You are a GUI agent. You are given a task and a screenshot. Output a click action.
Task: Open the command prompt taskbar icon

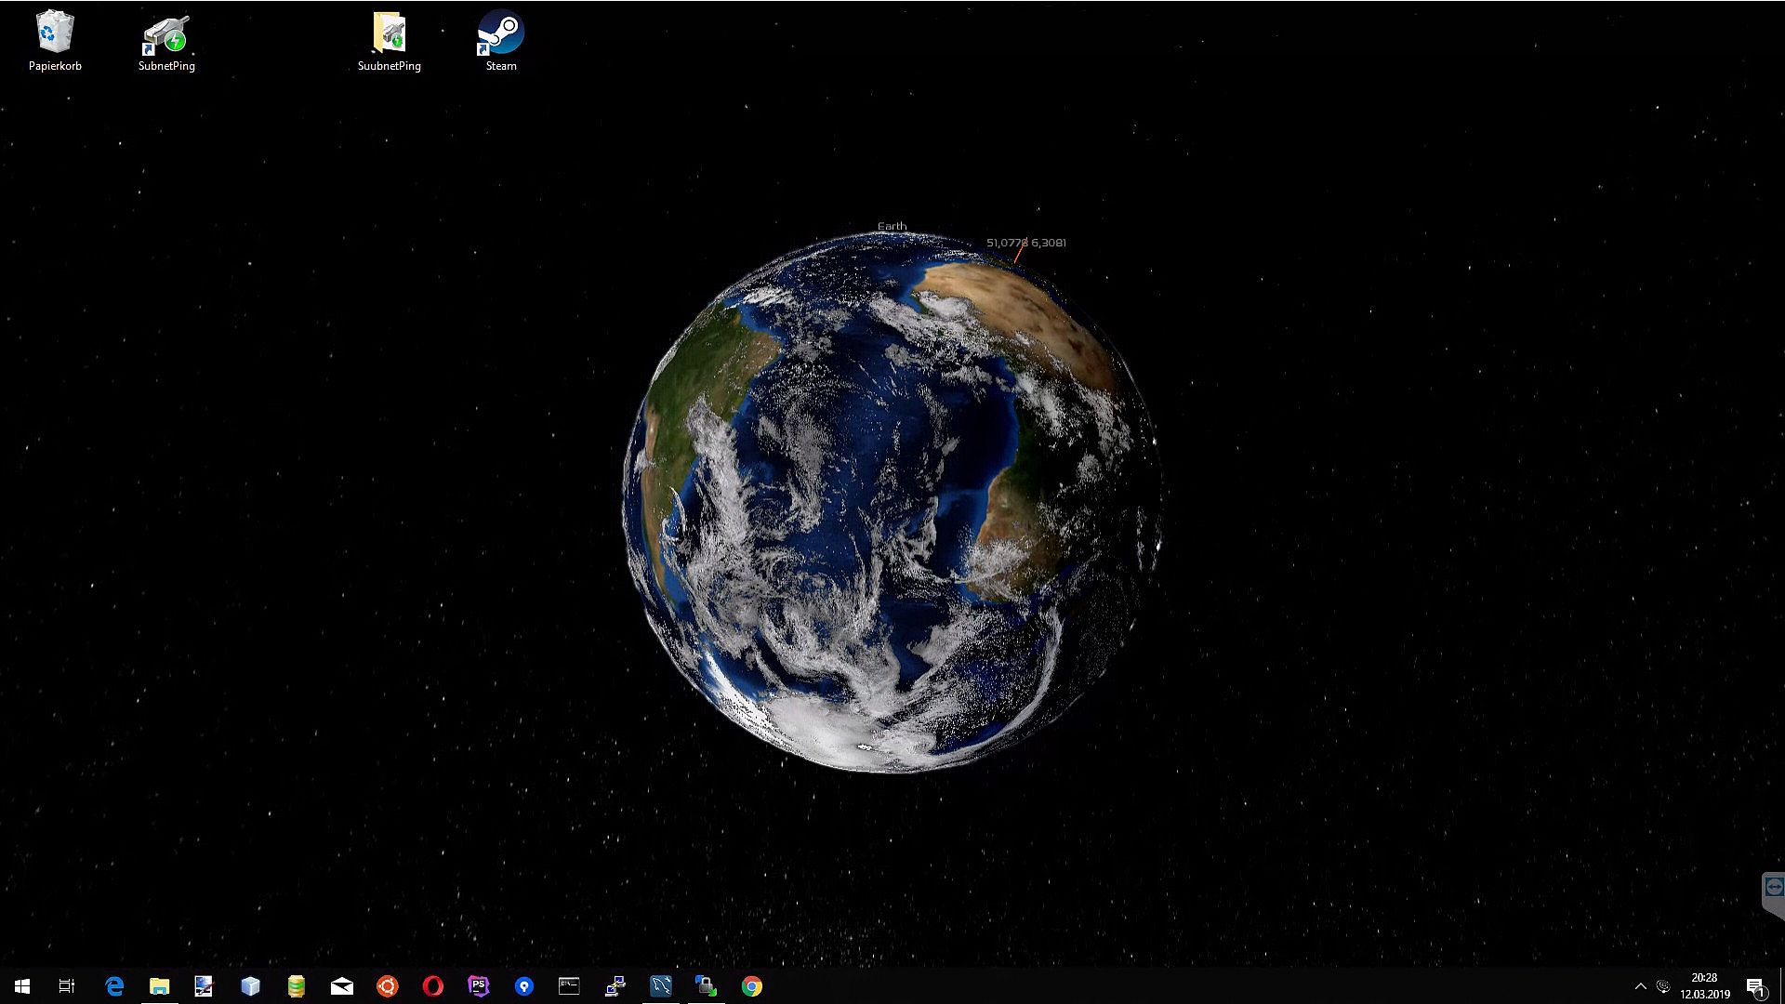tap(569, 986)
